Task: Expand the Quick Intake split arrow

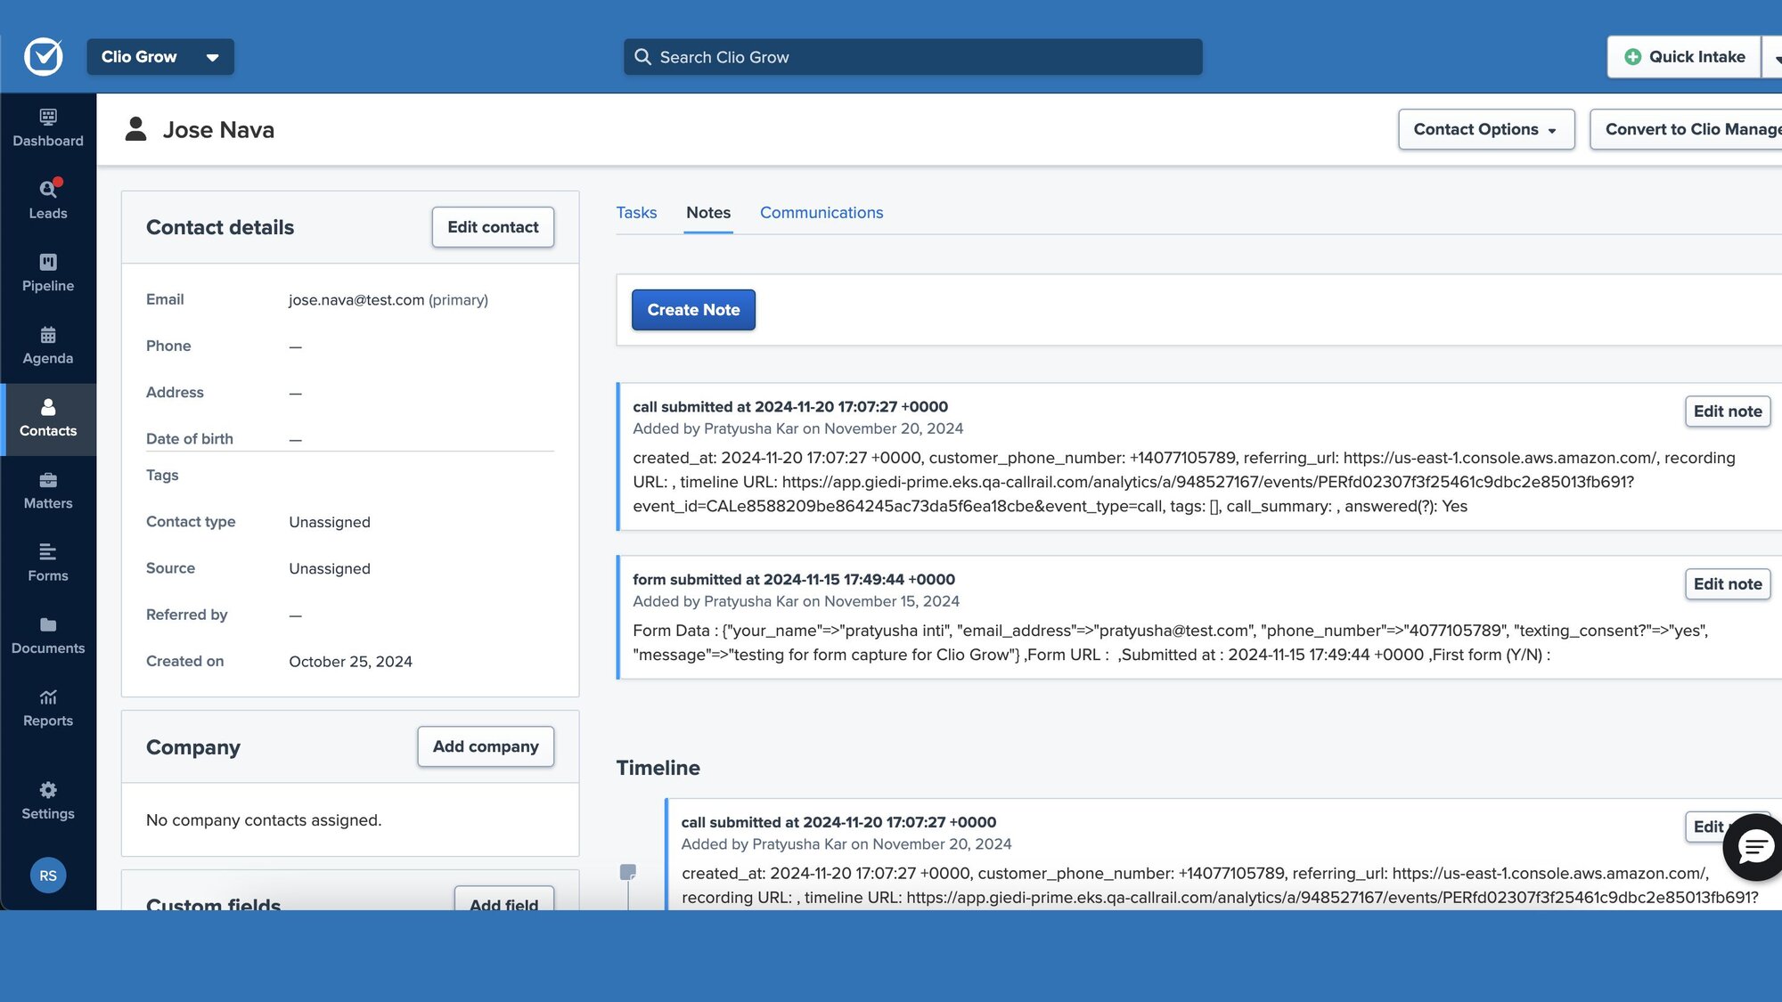Action: click(1773, 57)
